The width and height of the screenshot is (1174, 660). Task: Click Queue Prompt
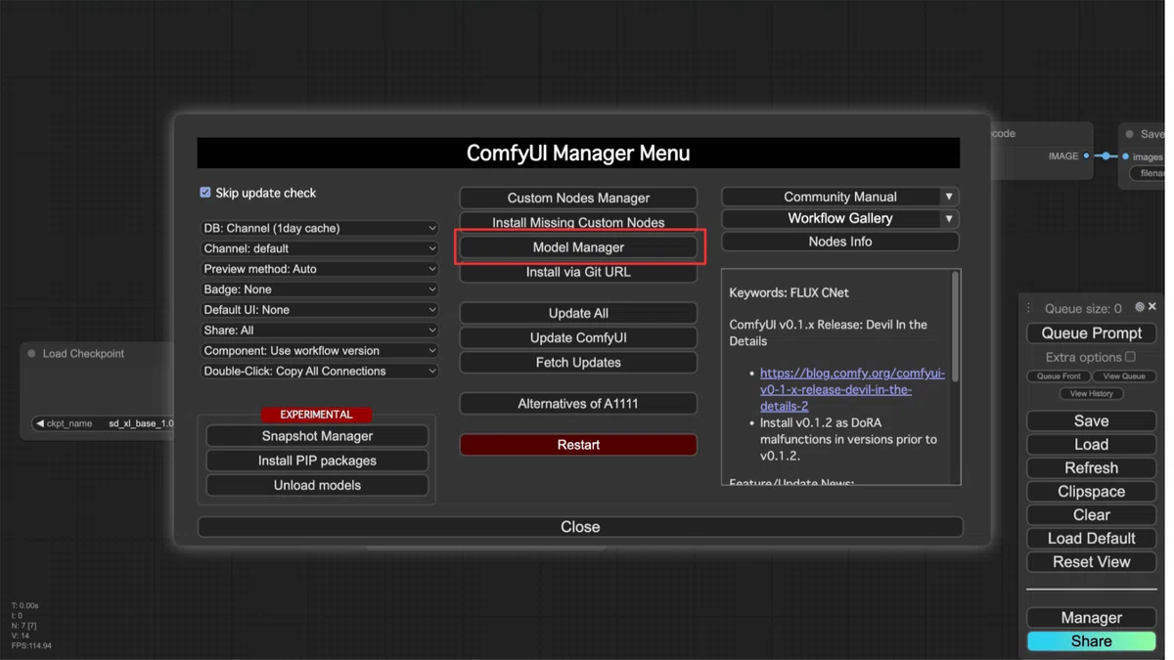click(1091, 333)
